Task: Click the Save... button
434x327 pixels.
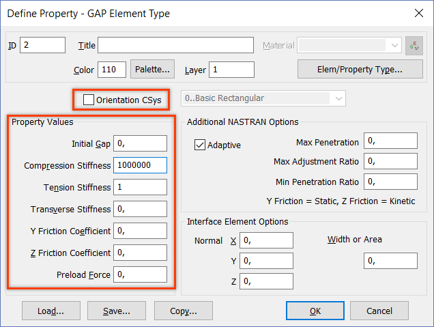Action: coord(117,311)
